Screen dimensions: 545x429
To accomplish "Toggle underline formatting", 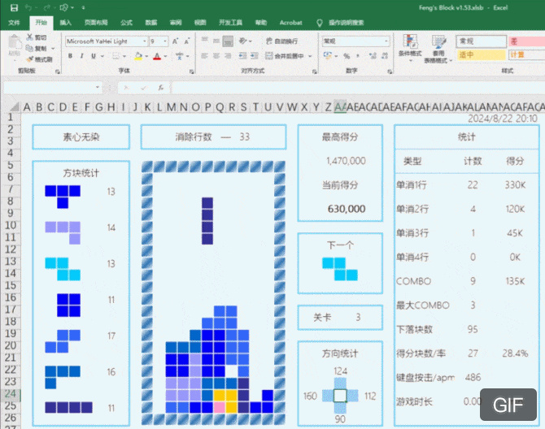I will point(94,55).
